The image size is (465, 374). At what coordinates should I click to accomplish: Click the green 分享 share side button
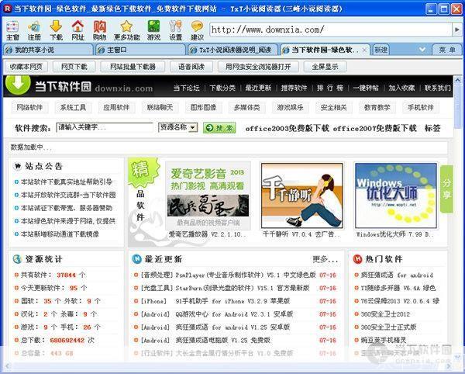coord(446,189)
